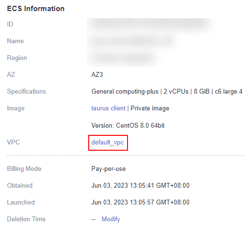Click the blurred ID value

tap(151, 24)
